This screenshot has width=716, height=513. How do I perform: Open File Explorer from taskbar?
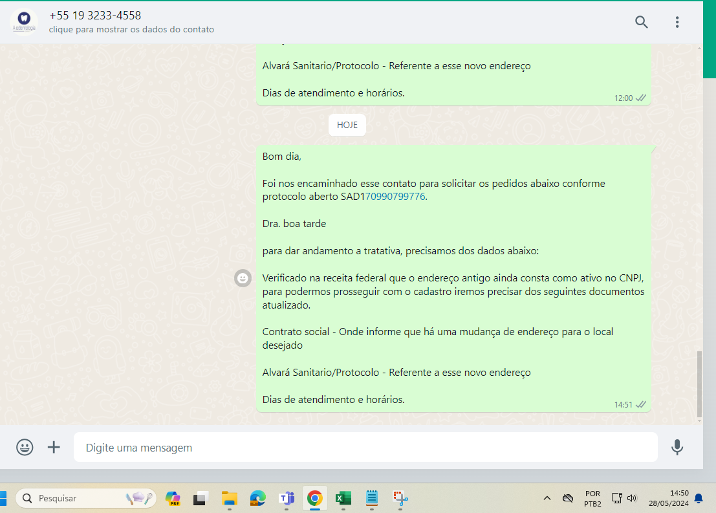229,498
